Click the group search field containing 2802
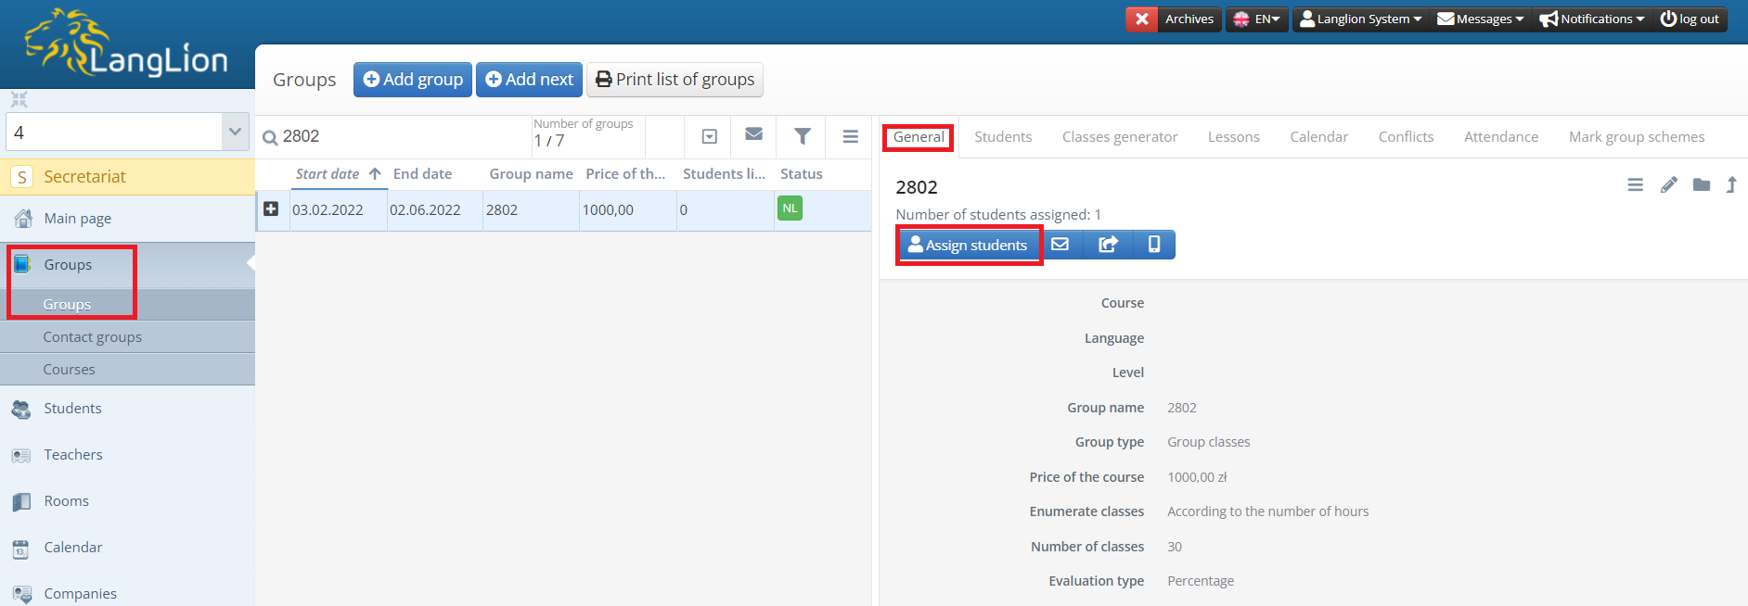Image resolution: width=1748 pixels, height=606 pixels. [399, 136]
